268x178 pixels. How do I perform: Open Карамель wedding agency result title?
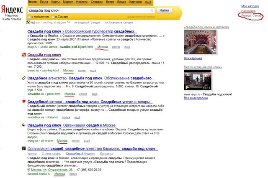click(93, 149)
